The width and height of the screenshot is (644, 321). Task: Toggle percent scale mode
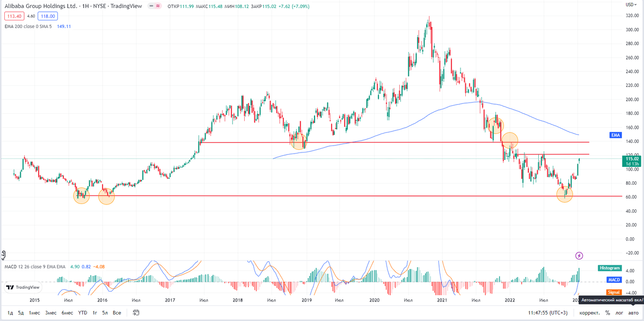click(x=608, y=312)
